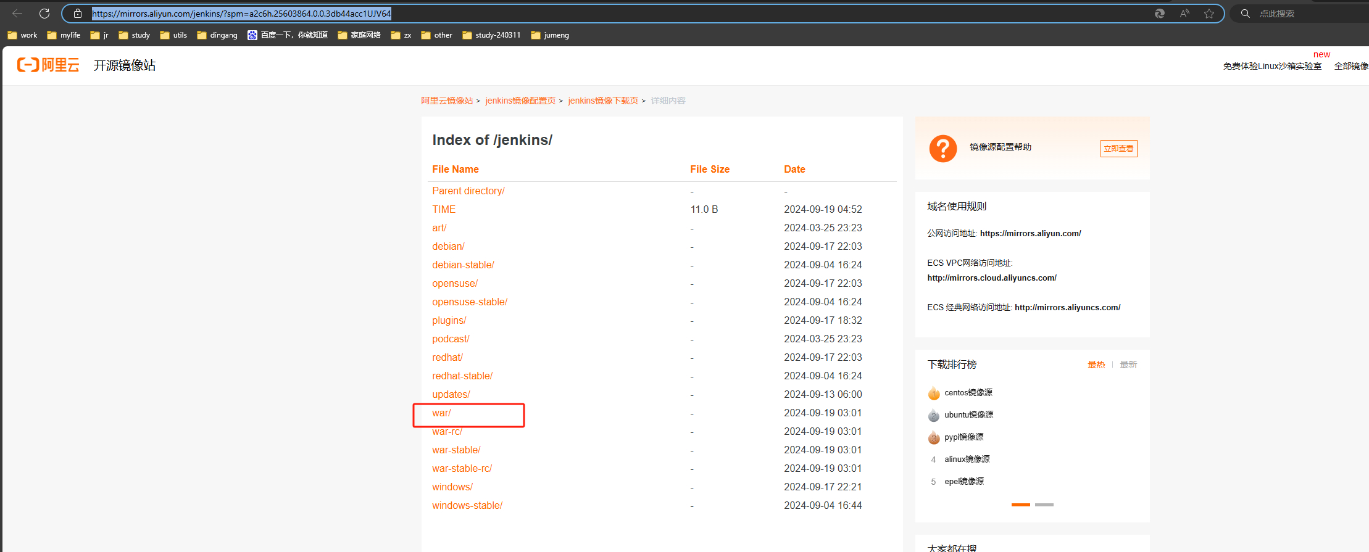Image resolution: width=1369 pixels, height=552 pixels.
Task: Go to Parent directory/ link
Action: click(x=468, y=191)
